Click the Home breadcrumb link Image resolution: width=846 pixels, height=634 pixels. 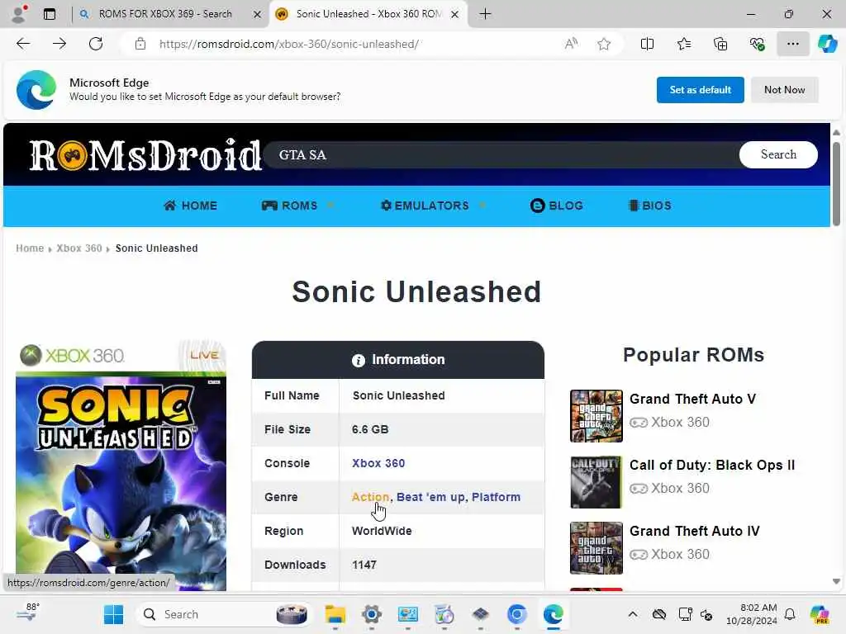pyautogui.click(x=30, y=248)
